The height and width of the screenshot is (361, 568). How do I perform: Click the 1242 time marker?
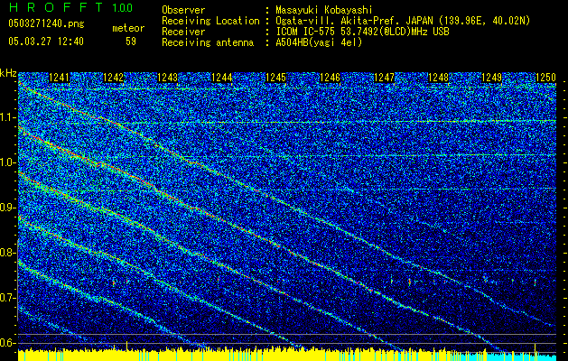[114, 78]
